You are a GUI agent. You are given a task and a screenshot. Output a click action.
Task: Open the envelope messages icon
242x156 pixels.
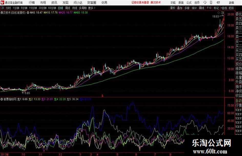[218, 3]
